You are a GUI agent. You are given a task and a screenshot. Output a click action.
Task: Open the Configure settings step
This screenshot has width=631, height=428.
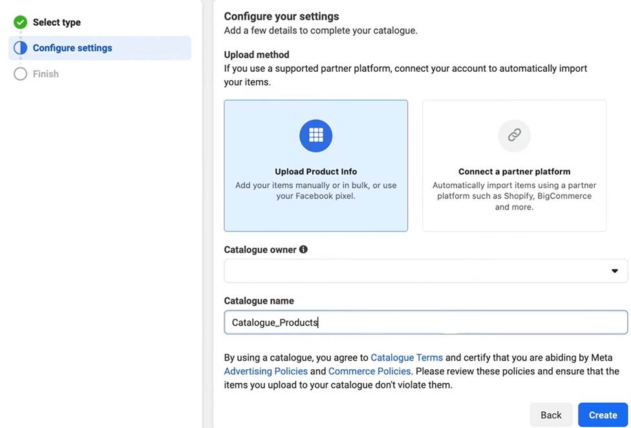[100, 48]
